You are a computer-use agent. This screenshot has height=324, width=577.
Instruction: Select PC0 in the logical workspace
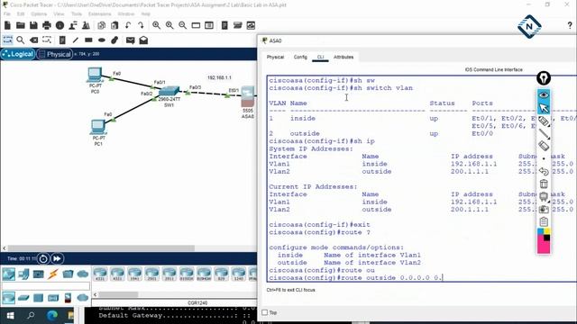click(x=95, y=75)
